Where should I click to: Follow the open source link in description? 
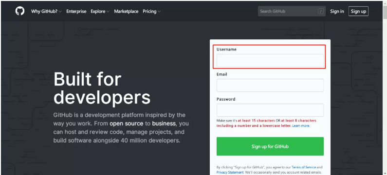coord(127,123)
